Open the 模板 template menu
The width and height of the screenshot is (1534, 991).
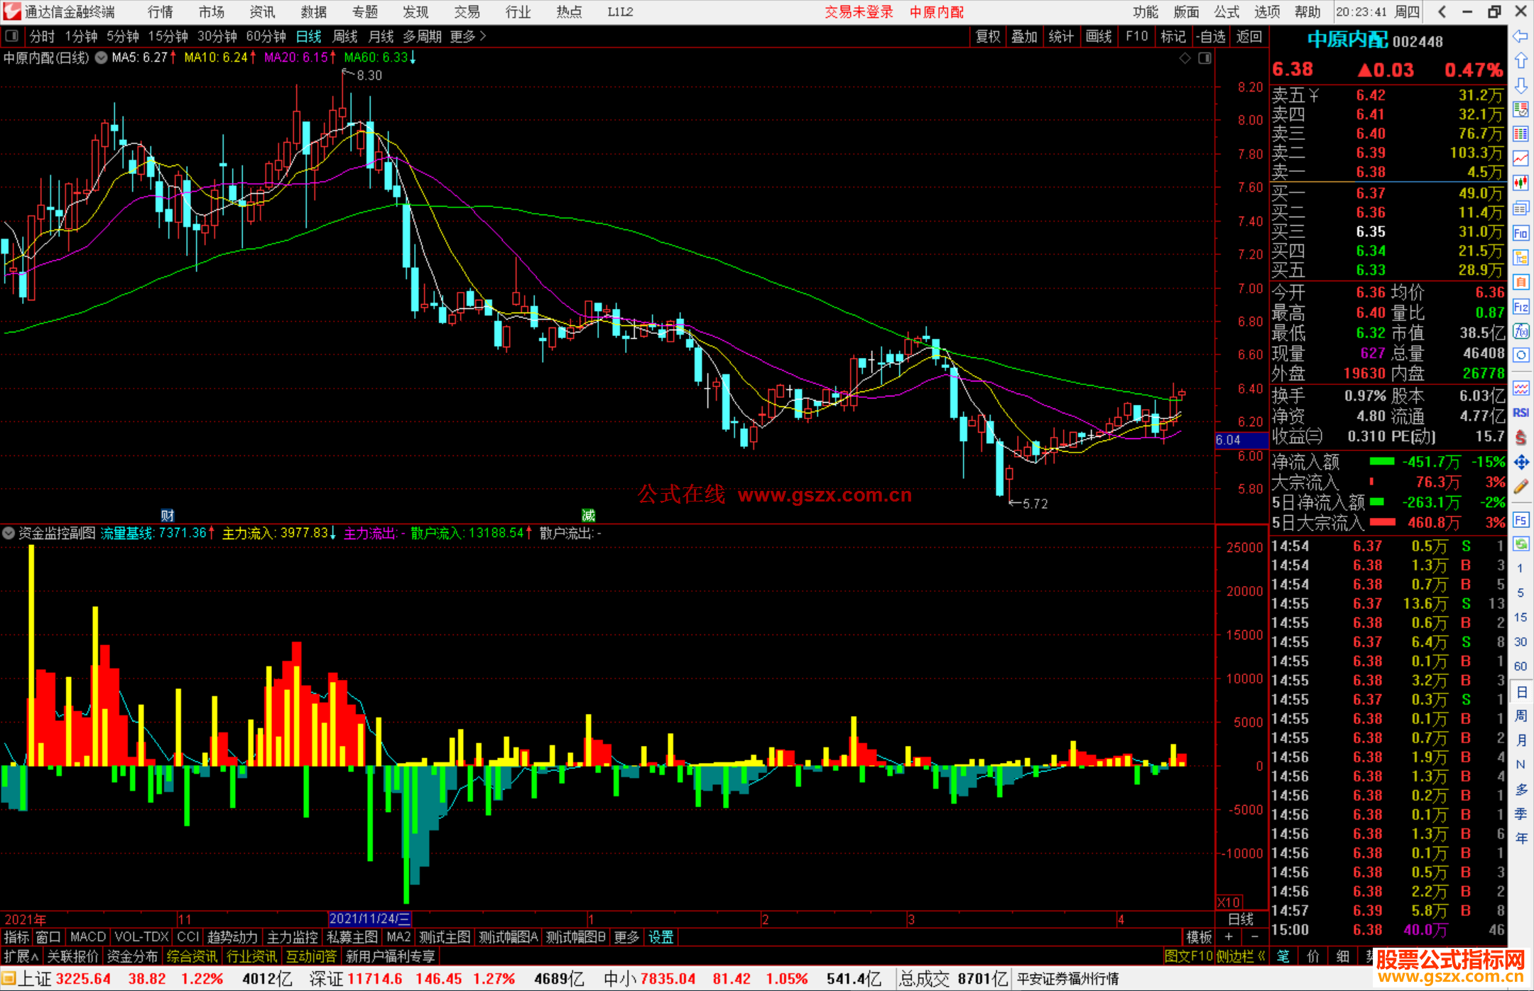(x=1200, y=937)
